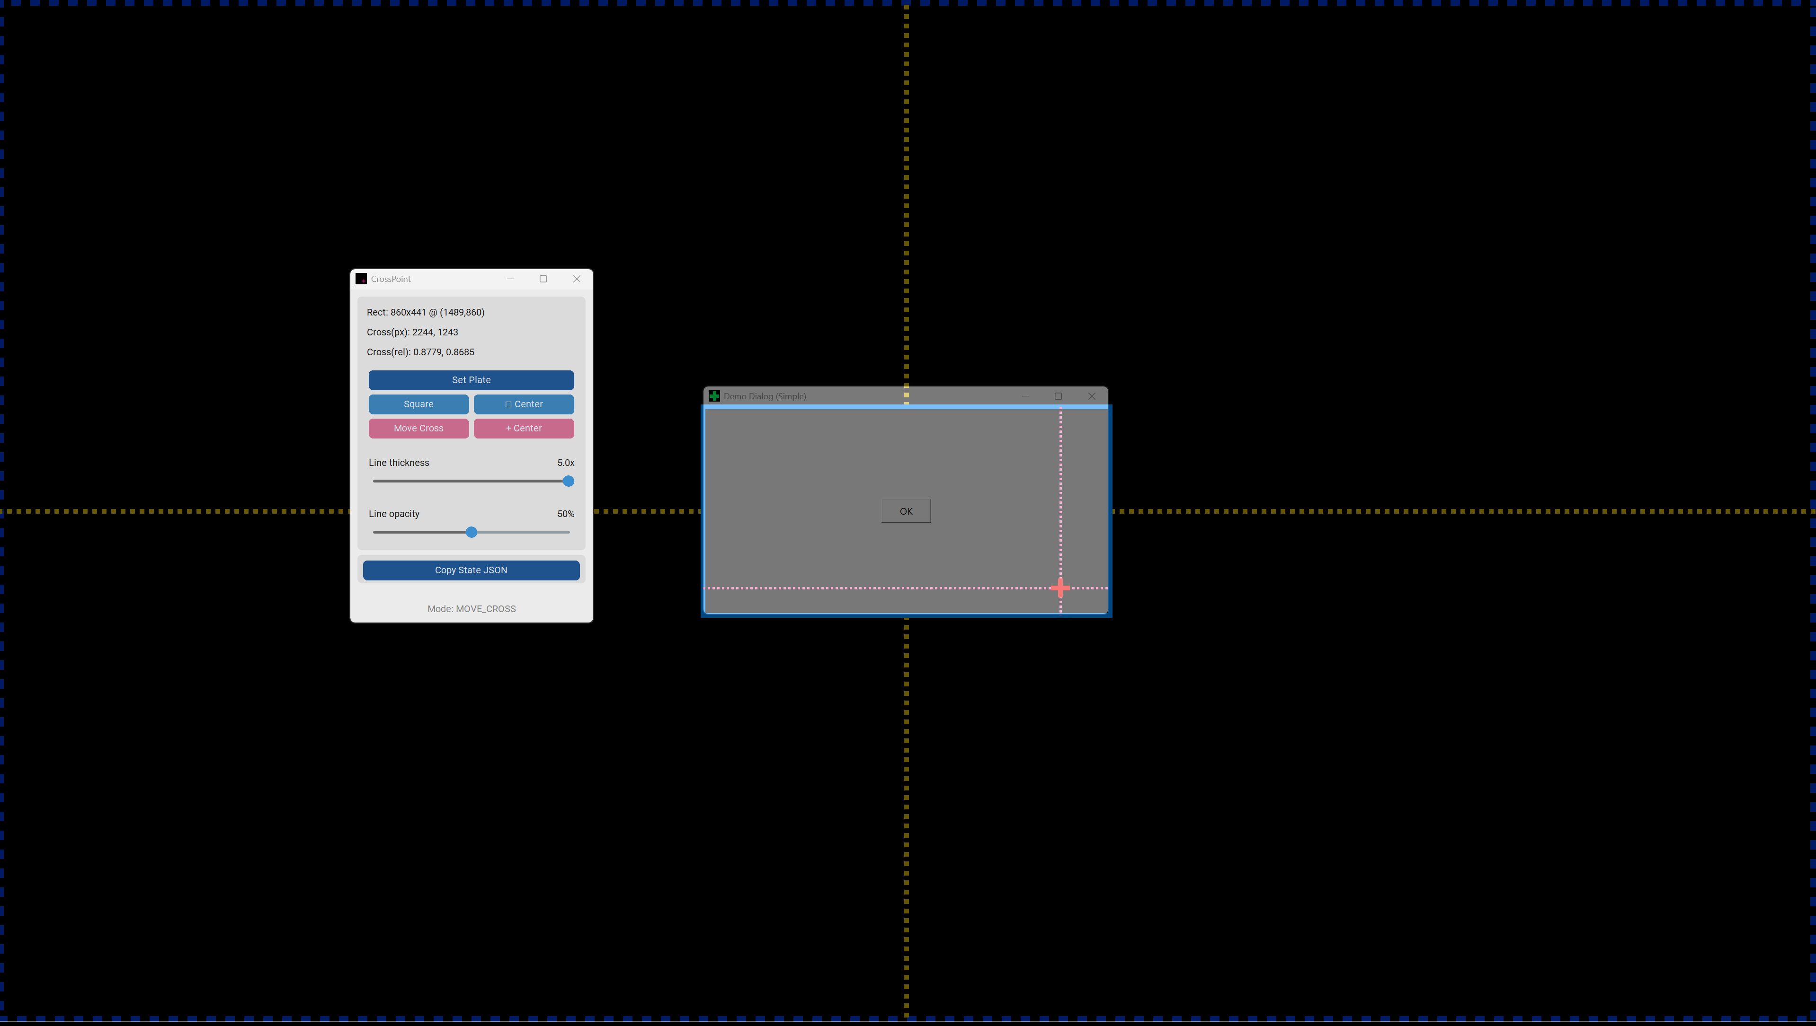Minimize the CrossPoint window
This screenshot has width=1816, height=1026.
pyautogui.click(x=510, y=279)
